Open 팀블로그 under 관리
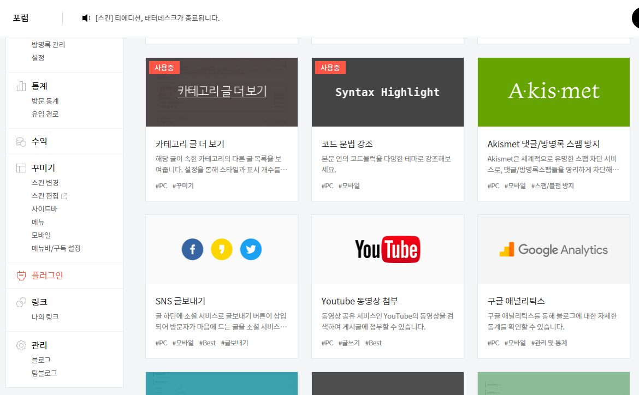 pyautogui.click(x=44, y=373)
